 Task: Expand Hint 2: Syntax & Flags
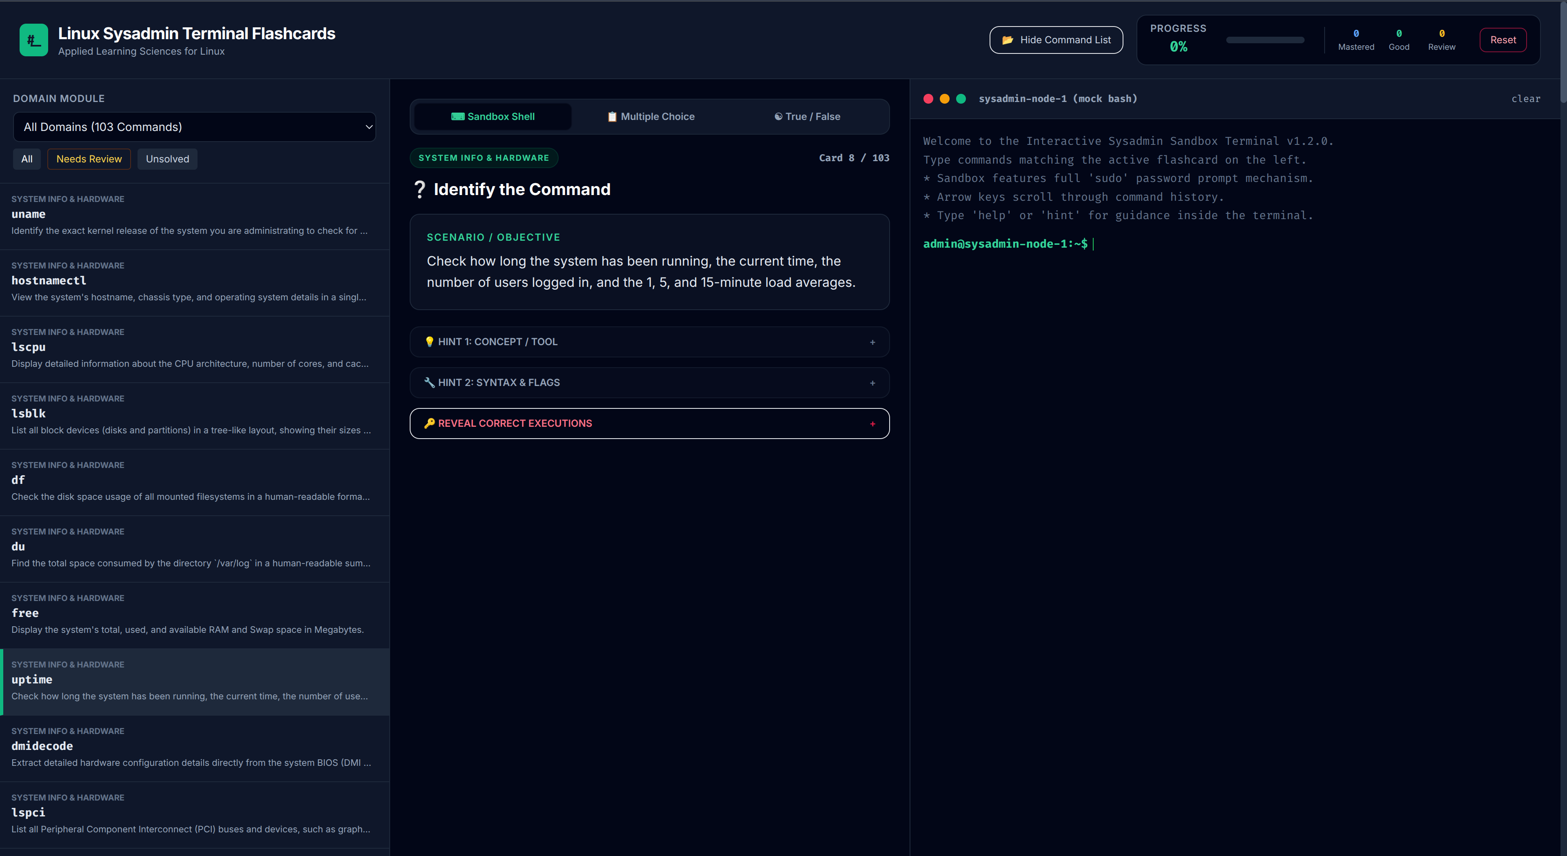click(650, 383)
